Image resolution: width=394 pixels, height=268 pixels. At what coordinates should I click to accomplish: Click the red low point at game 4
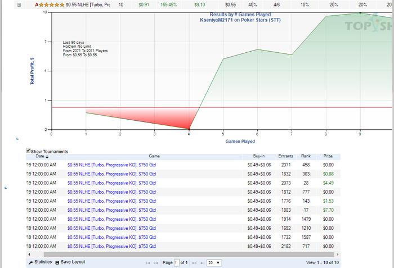point(189,129)
